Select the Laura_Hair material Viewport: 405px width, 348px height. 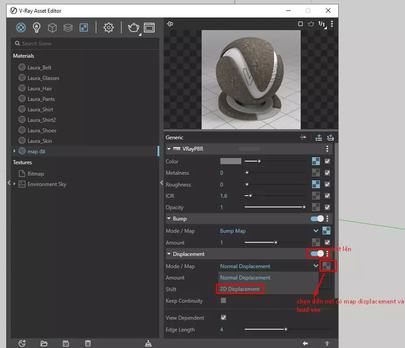coord(40,89)
